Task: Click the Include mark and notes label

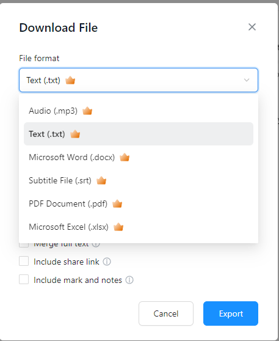Action: click(x=78, y=280)
